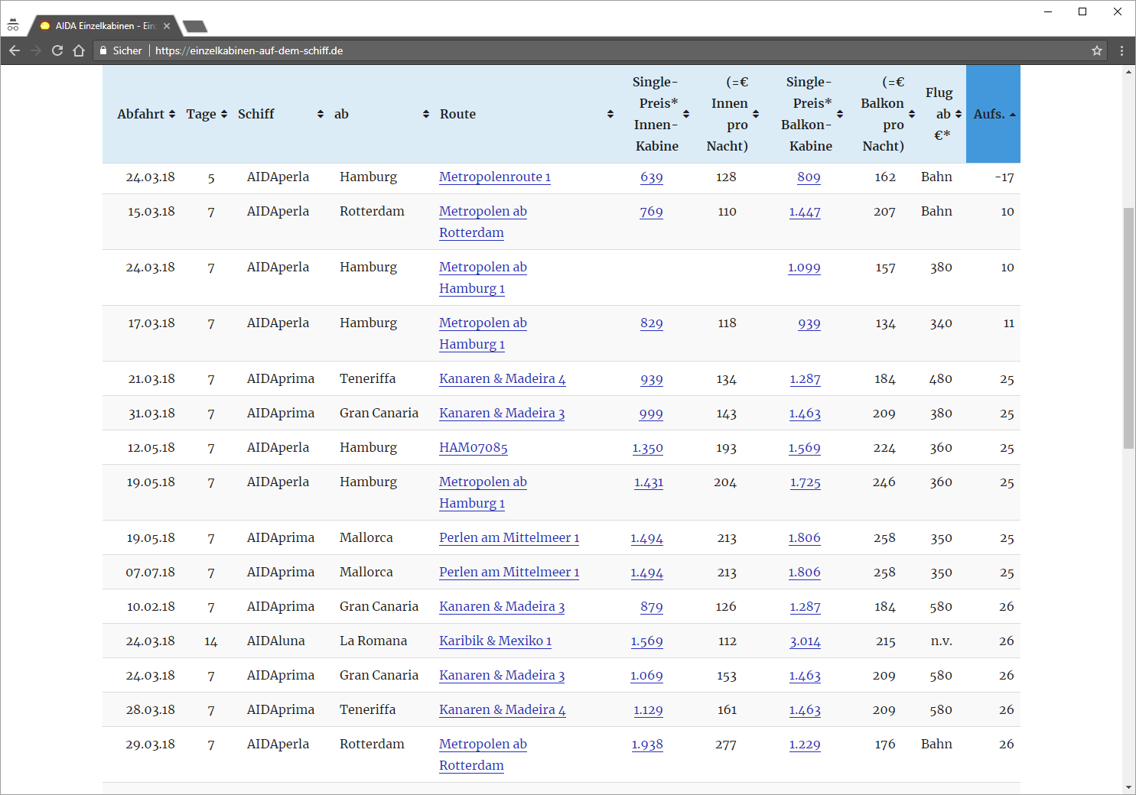Sort by Flug ab € column
This screenshot has height=795, width=1136.
(944, 114)
